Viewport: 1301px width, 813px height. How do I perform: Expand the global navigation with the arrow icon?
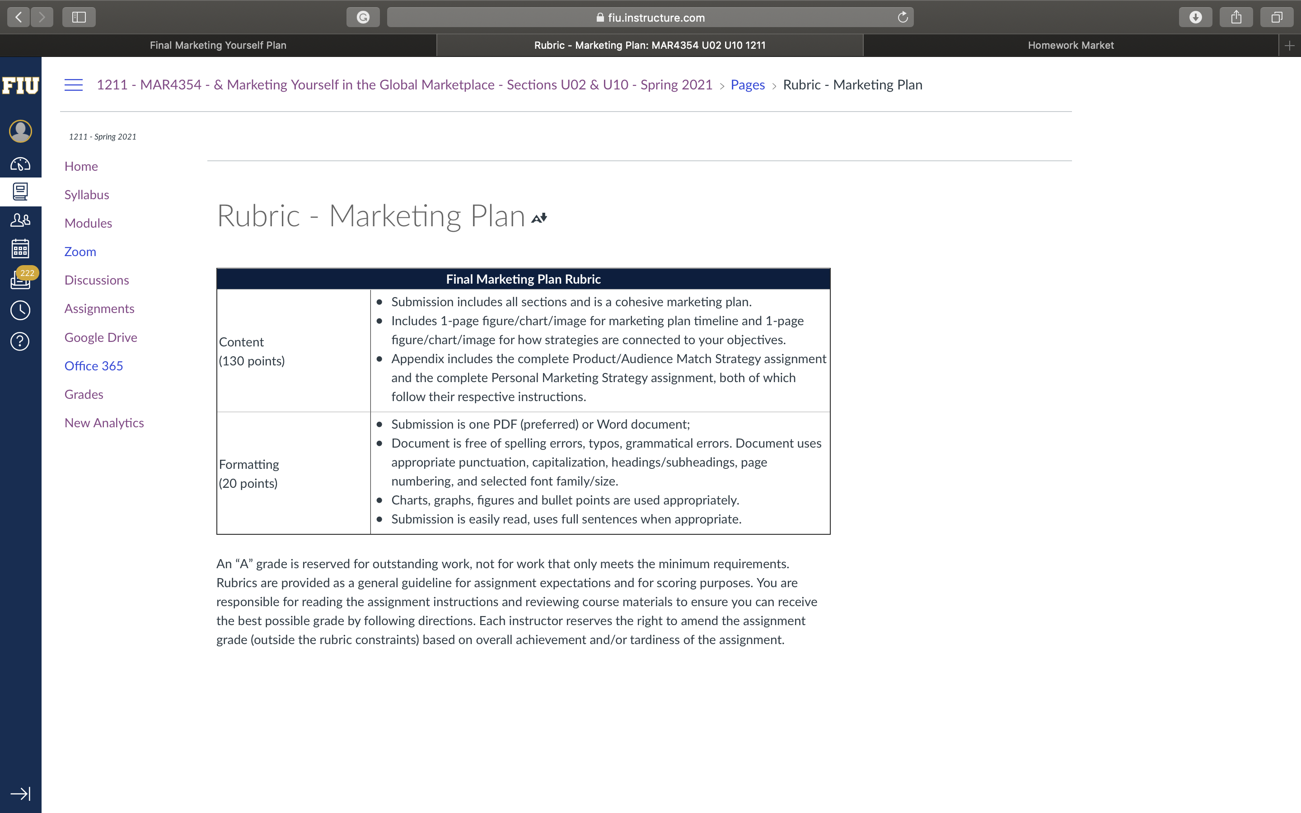[20, 794]
